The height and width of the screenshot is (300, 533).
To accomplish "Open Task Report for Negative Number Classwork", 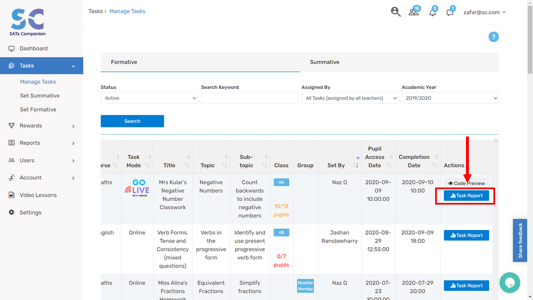I will (x=466, y=195).
